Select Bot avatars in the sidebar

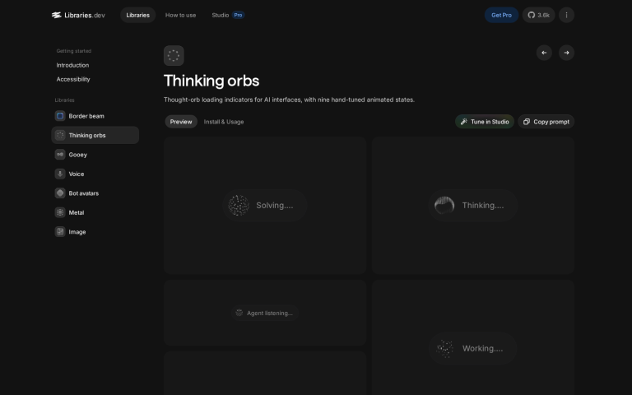(x=95, y=193)
